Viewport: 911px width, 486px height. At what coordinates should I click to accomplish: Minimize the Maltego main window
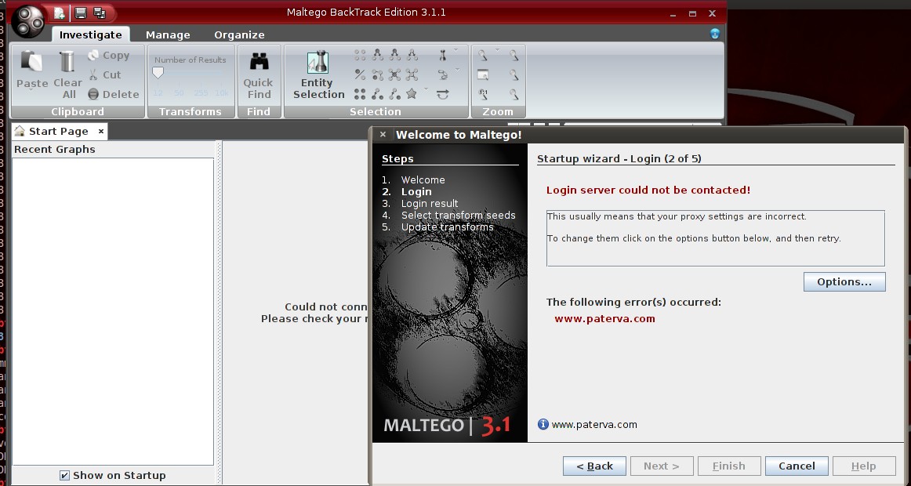point(673,14)
